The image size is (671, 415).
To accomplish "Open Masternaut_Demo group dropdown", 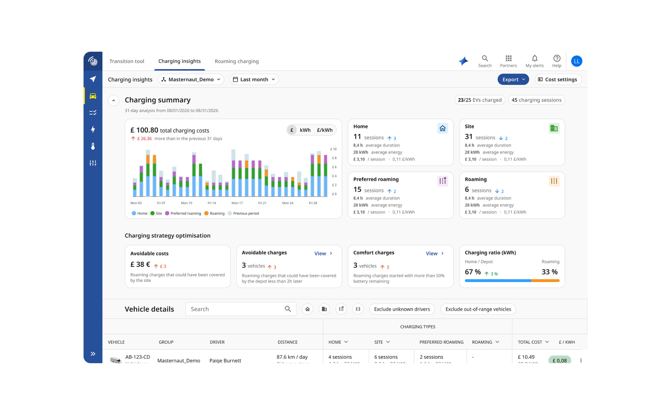I will click(191, 79).
